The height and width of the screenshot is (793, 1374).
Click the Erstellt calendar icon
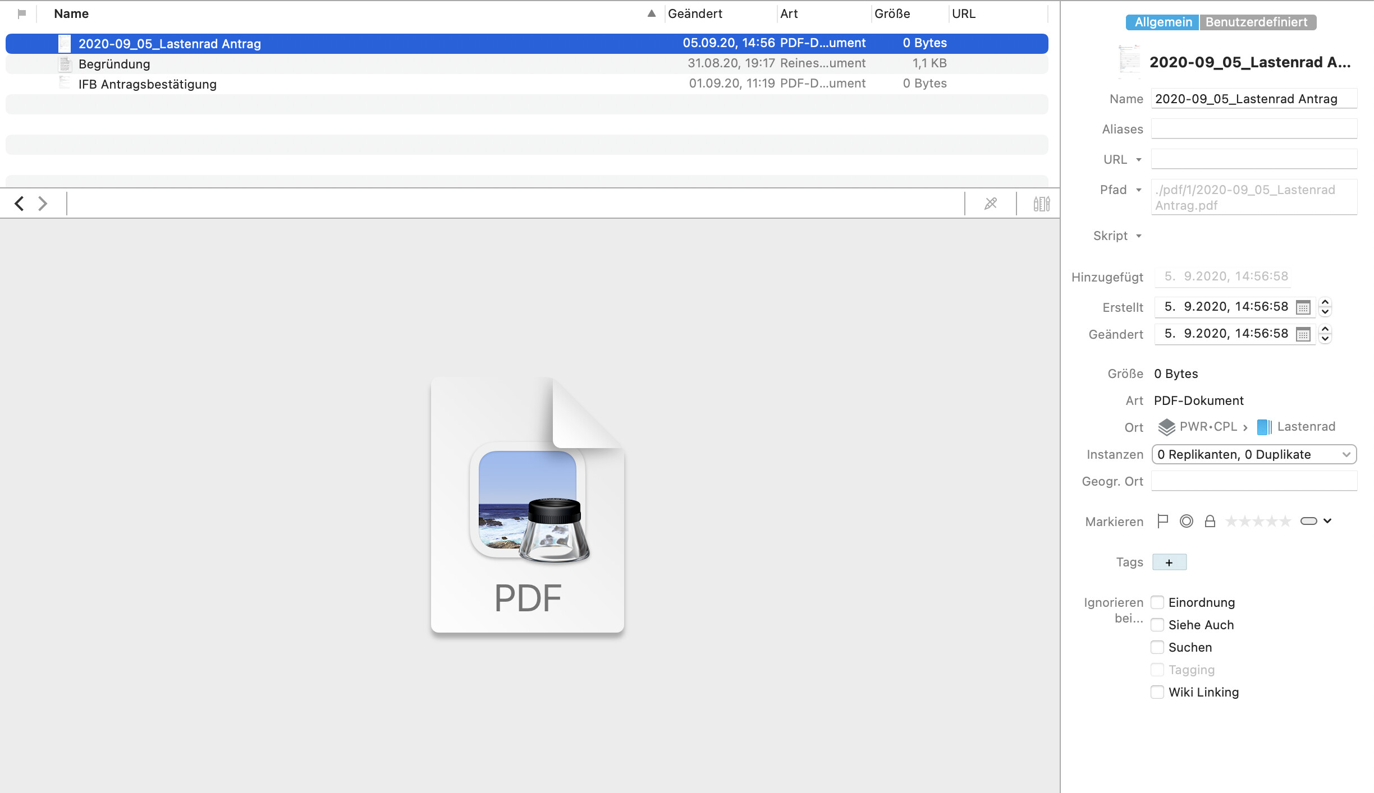pos(1303,307)
